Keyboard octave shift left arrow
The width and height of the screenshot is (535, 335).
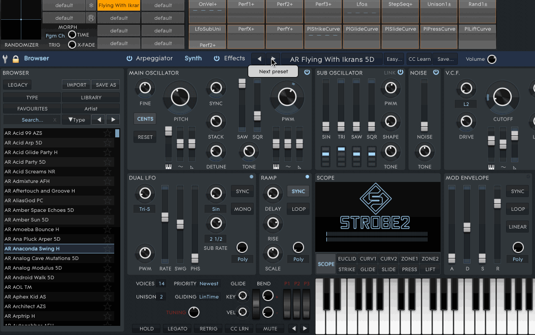point(294,328)
